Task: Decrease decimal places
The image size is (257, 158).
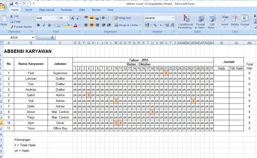Action: (172, 25)
